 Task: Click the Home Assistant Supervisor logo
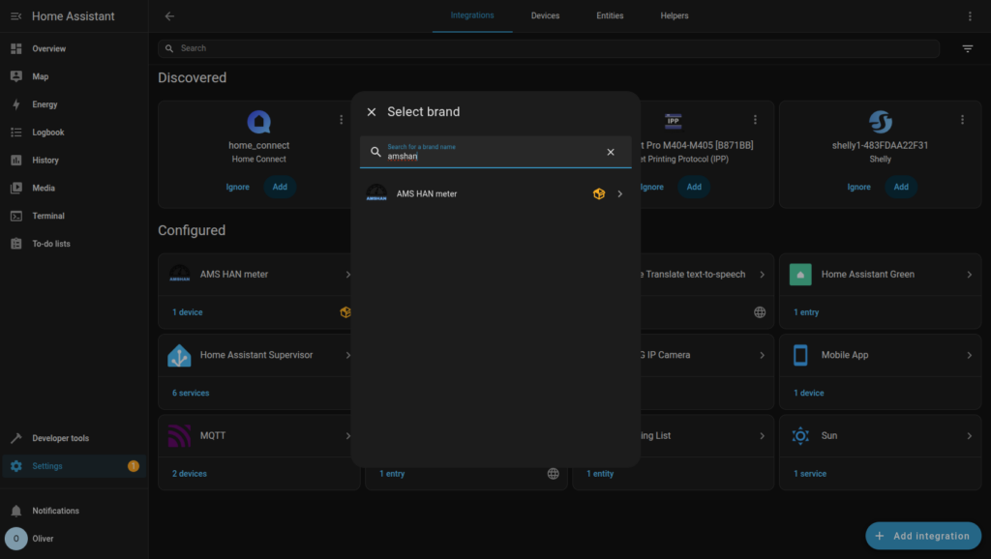pyautogui.click(x=179, y=355)
